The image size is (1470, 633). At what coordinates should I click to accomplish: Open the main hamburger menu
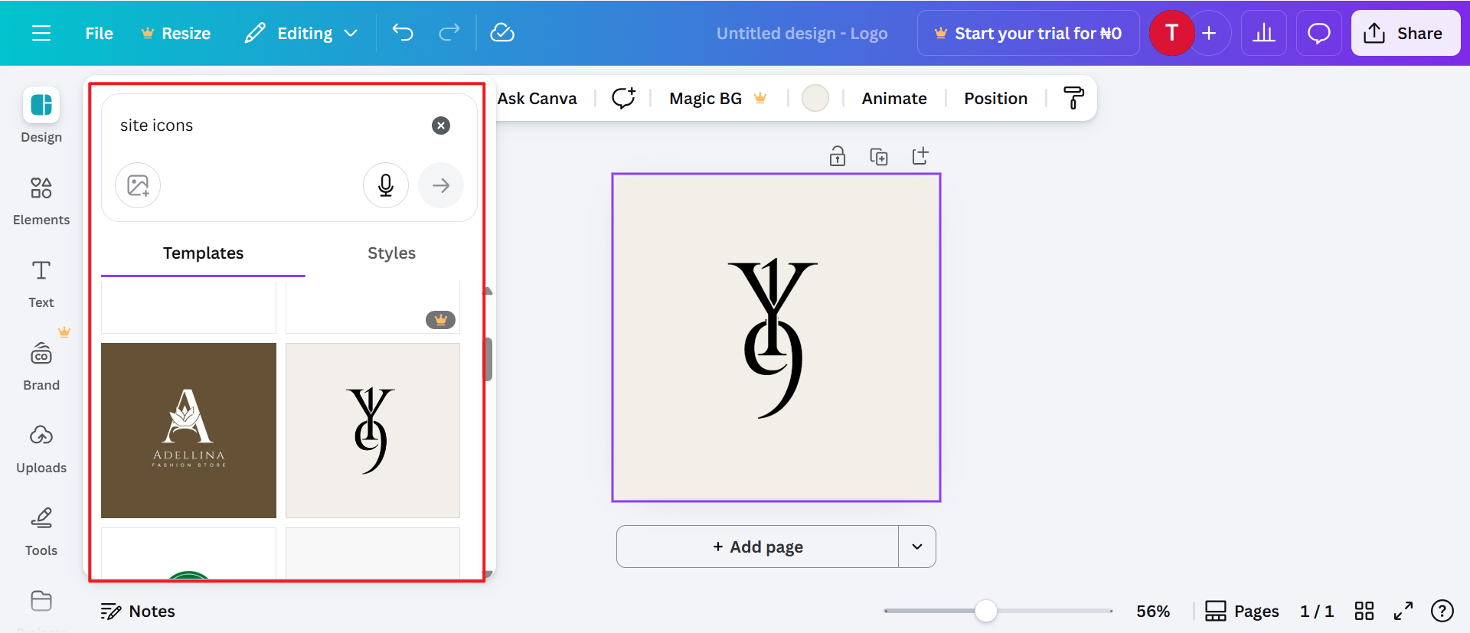[41, 33]
